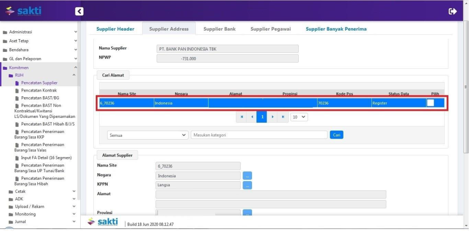Click the Cari search button
Screen dimensions: 469x233
pos(336,135)
